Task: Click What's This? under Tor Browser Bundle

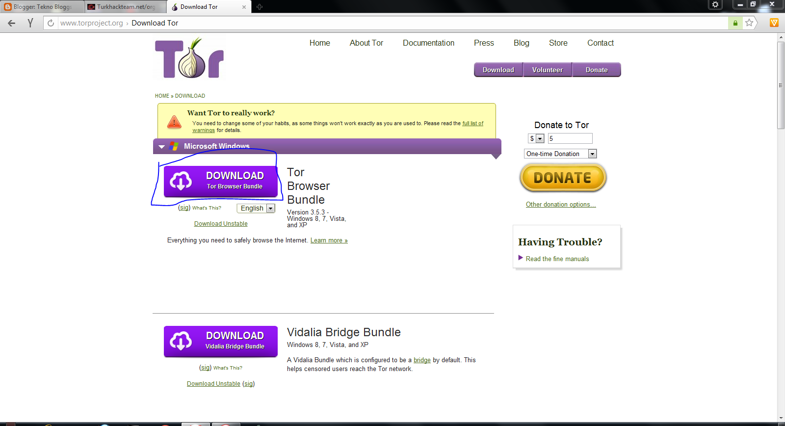Action: coord(207,208)
